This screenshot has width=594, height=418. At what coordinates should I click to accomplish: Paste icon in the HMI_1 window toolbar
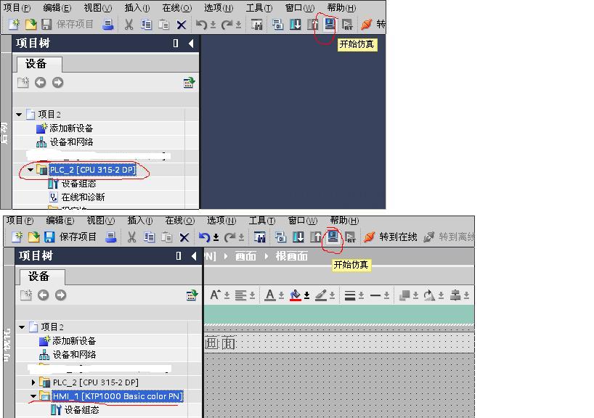(167, 237)
